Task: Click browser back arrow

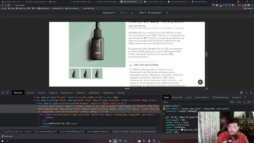Action: coord(2,5)
